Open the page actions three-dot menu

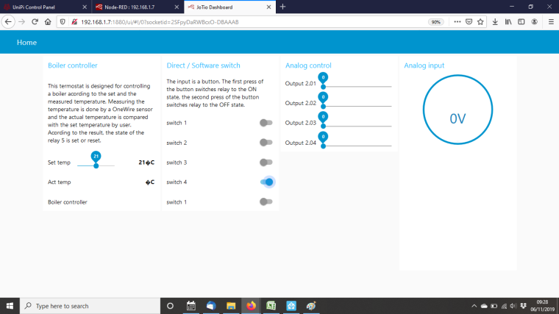(x=457, y=21)
